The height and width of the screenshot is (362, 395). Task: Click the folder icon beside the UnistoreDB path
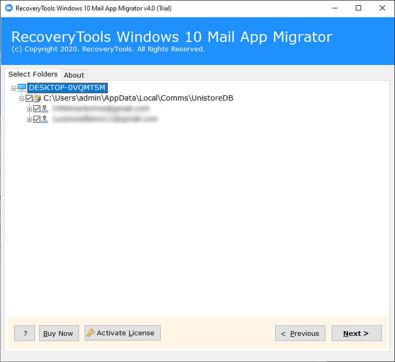coord(37,98)
